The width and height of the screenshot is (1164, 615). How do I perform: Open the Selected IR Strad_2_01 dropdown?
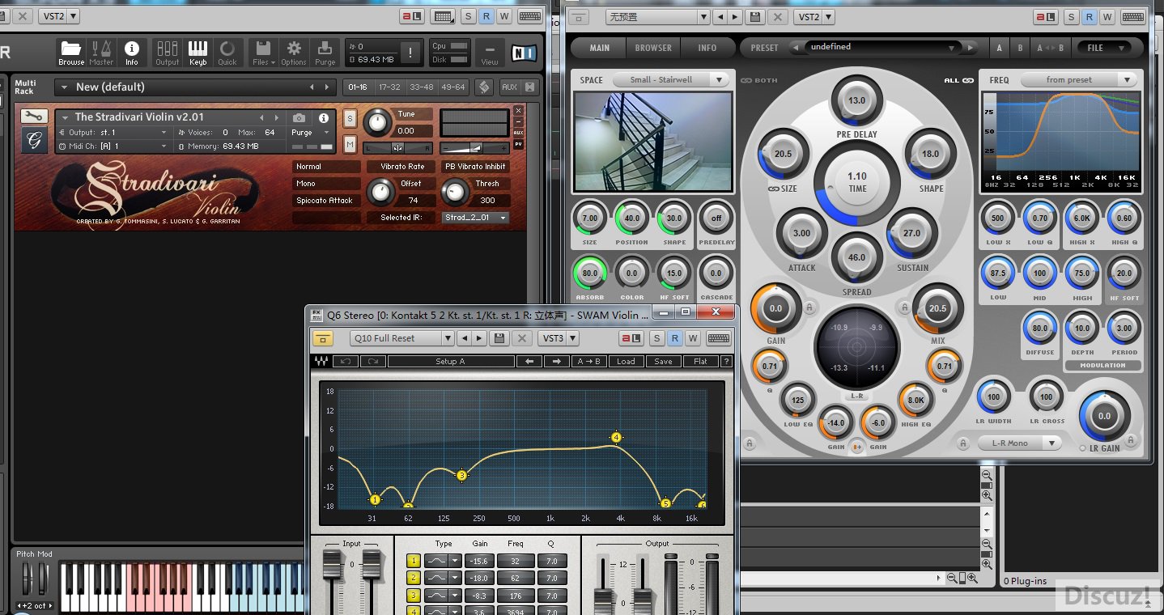tap(476, 217)
